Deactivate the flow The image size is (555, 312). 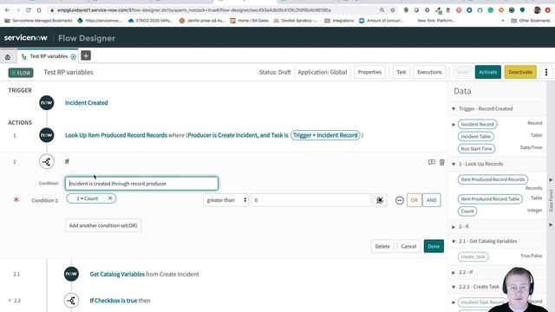coord(520,72)
